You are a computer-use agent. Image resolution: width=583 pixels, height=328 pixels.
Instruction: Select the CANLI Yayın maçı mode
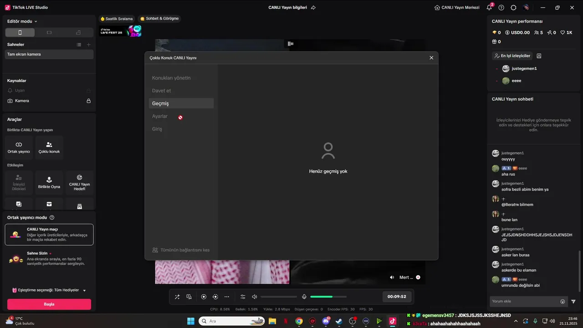(x=49, y=235)
